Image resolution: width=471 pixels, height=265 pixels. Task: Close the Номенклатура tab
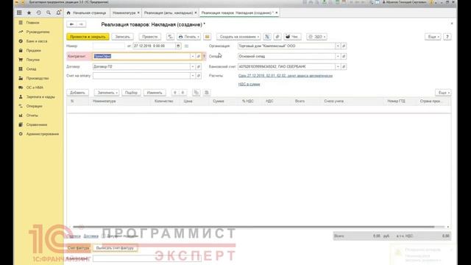[138, 13]
